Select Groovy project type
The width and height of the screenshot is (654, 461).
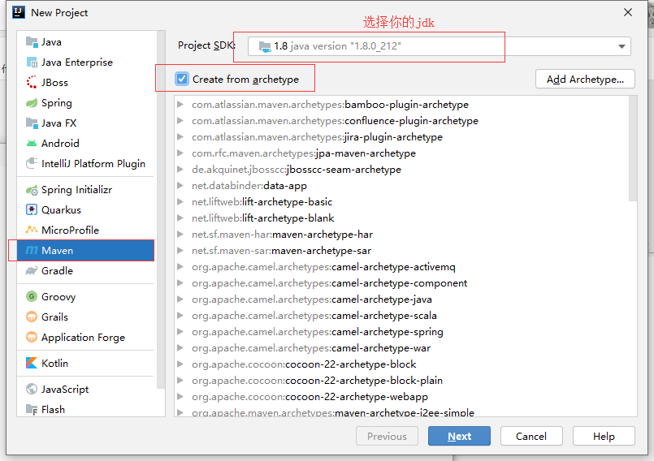[87, 296]
